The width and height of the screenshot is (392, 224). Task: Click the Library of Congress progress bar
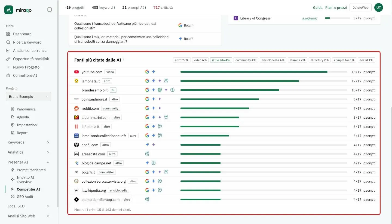click(338, 18)
